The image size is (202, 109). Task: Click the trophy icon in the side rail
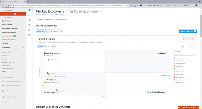point(29,25)
